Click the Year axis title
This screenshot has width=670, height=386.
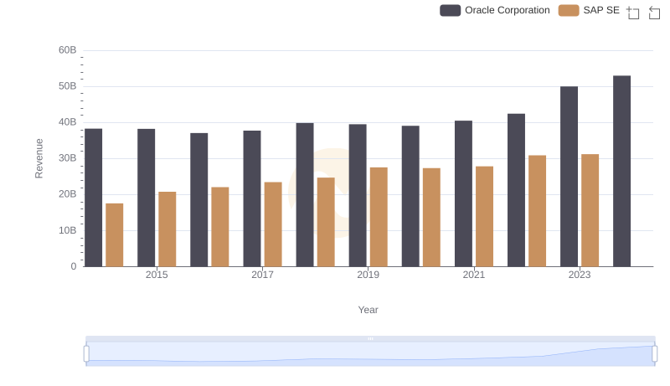point(368,310)
